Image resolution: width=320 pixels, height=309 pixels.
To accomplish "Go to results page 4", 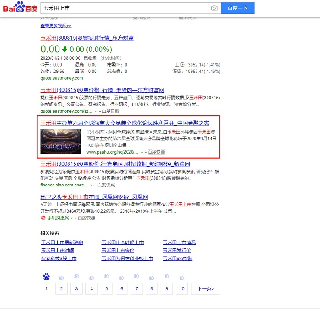I will pos(91,288).
